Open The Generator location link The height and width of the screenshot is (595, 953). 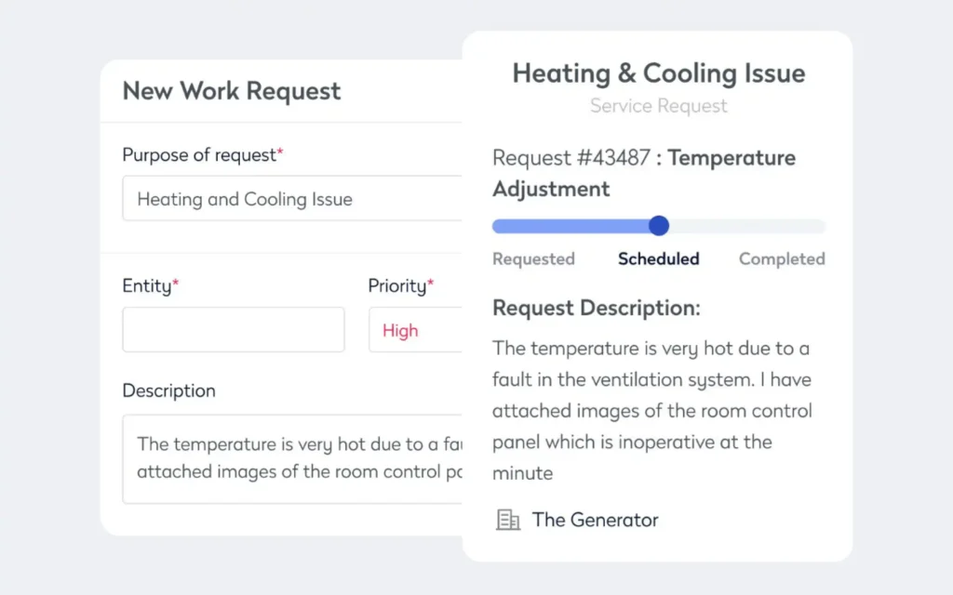point(595,520)
